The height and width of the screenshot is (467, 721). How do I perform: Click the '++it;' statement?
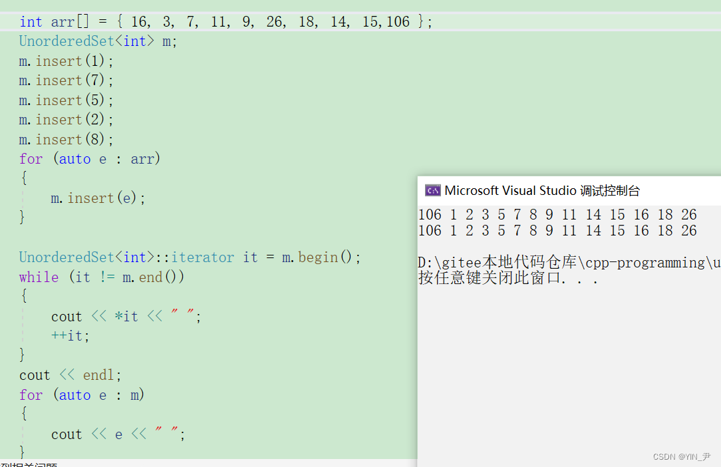[x=71, y=336]
